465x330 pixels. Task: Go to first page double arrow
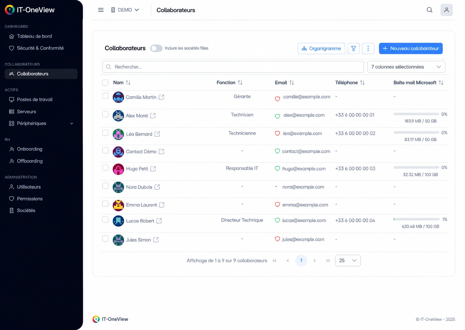274,260
